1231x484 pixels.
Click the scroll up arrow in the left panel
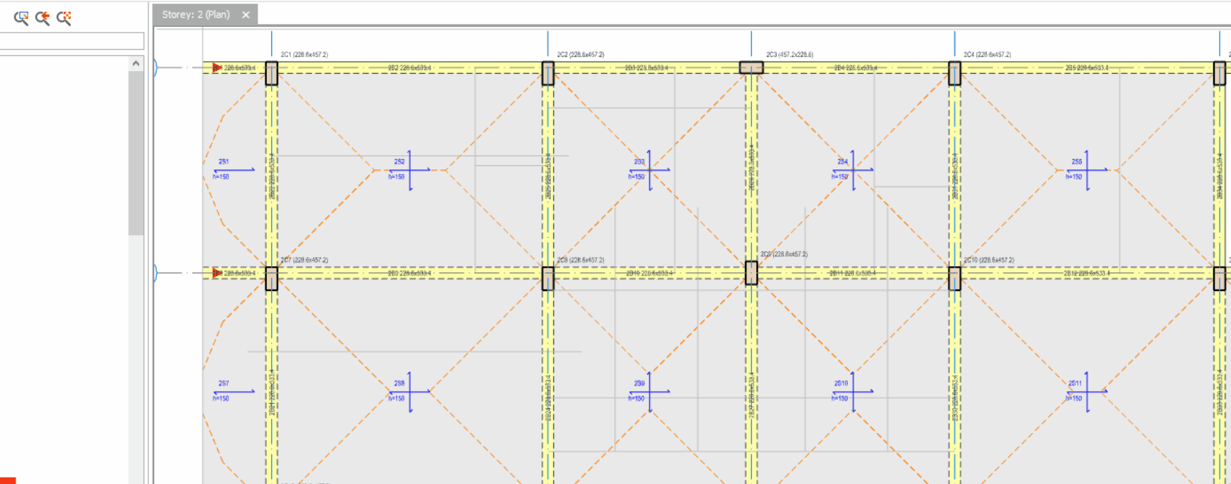tap(136, 64)
